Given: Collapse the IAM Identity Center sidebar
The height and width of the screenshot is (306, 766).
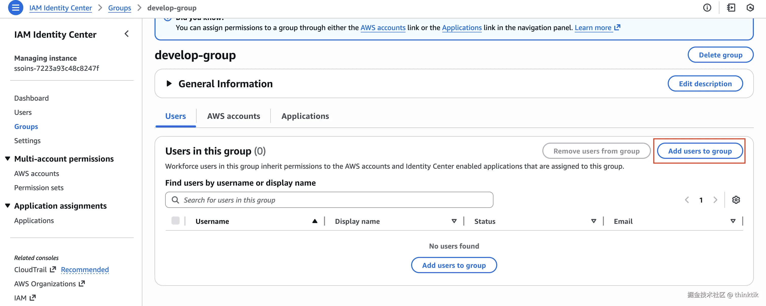Looking at the screenshot, I should tap(127, 34).
